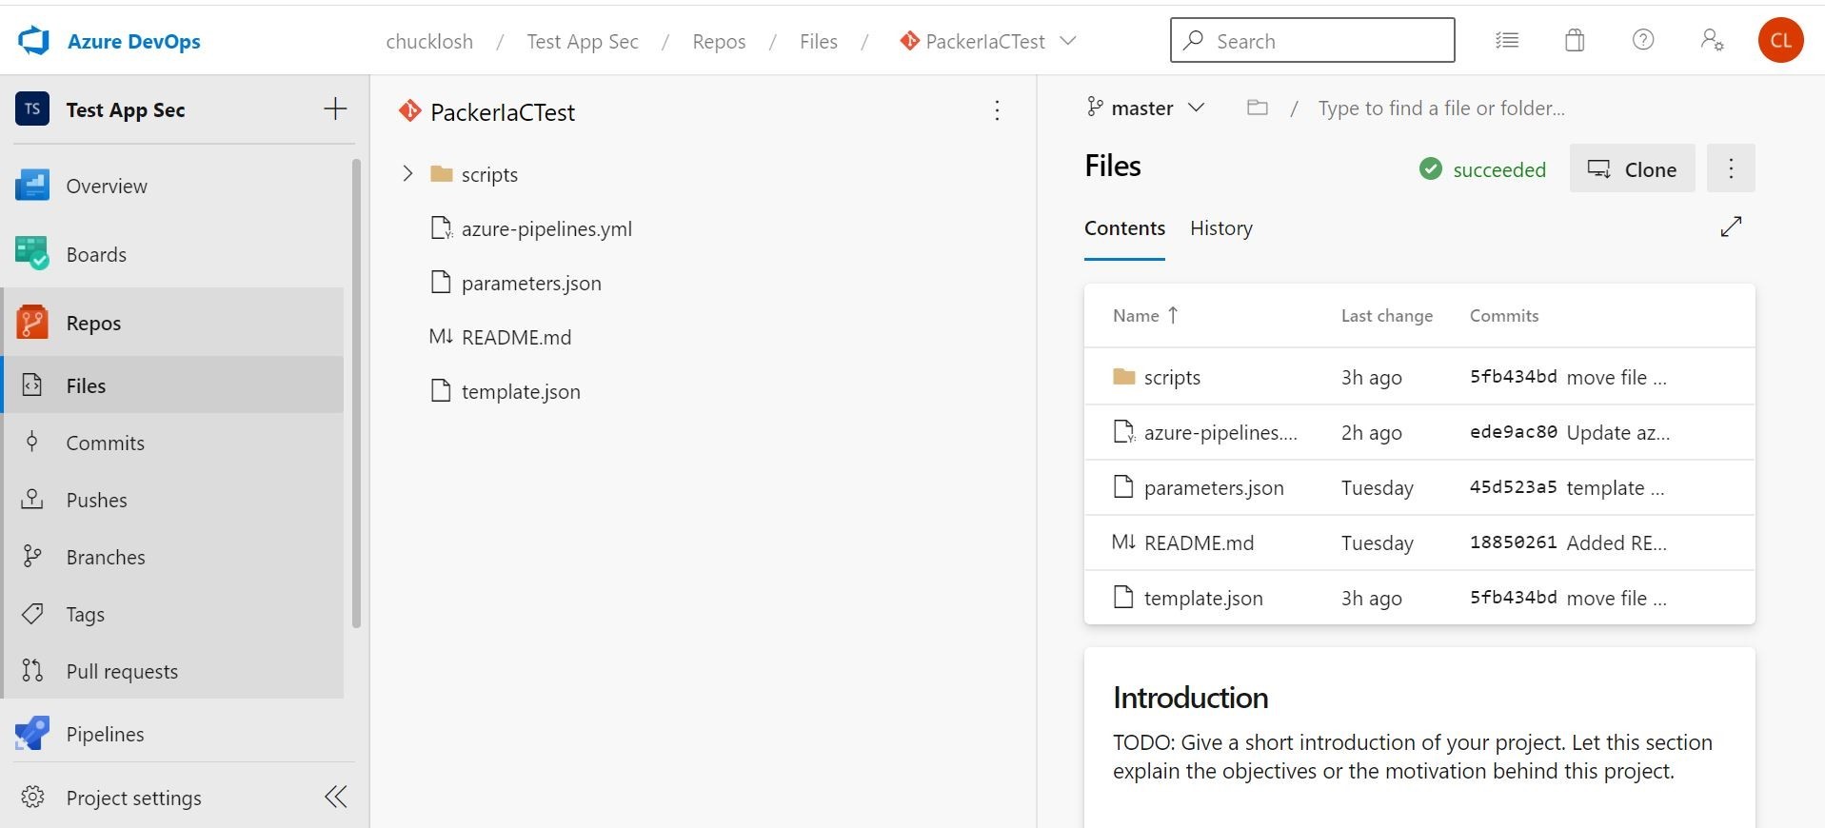Screen dimensions: 1825x828
Task: Open the more actions menu beside Clone
Action: pos(1730,168)
